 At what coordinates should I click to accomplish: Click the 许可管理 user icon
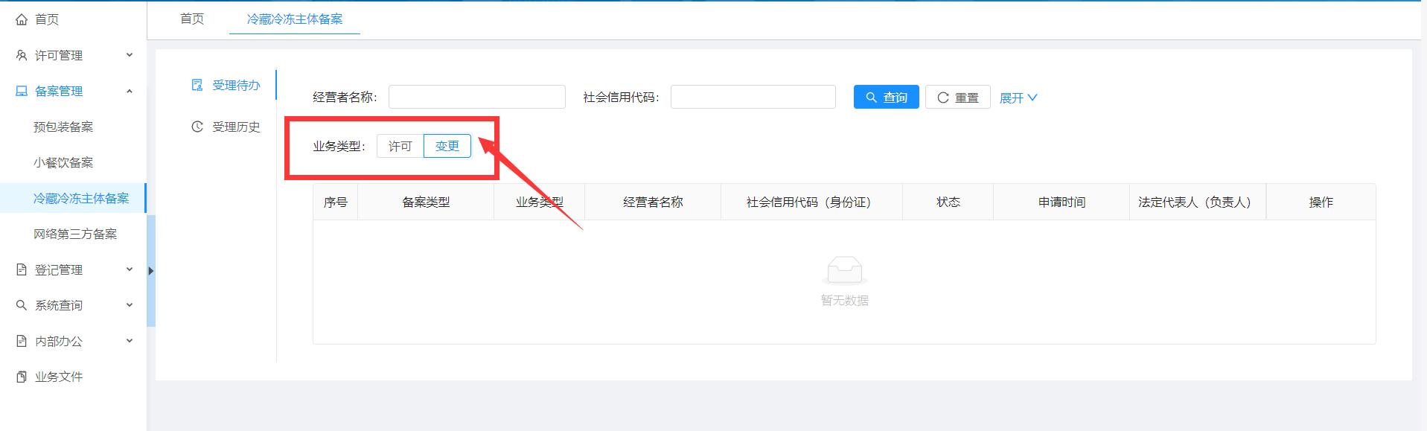(22, 55)
